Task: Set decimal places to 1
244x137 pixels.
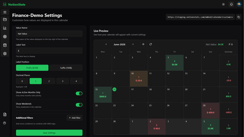Action: 36,81
